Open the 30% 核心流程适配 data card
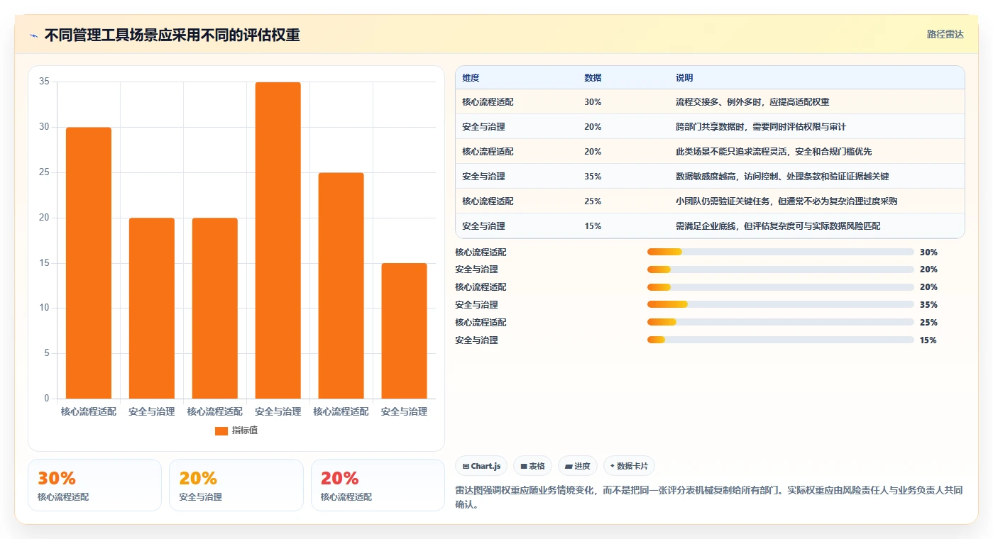 (94, 485)
